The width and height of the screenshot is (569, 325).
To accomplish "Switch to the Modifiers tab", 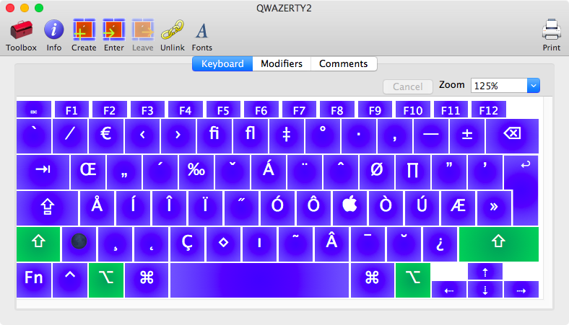I will click(x=282, y=63).
